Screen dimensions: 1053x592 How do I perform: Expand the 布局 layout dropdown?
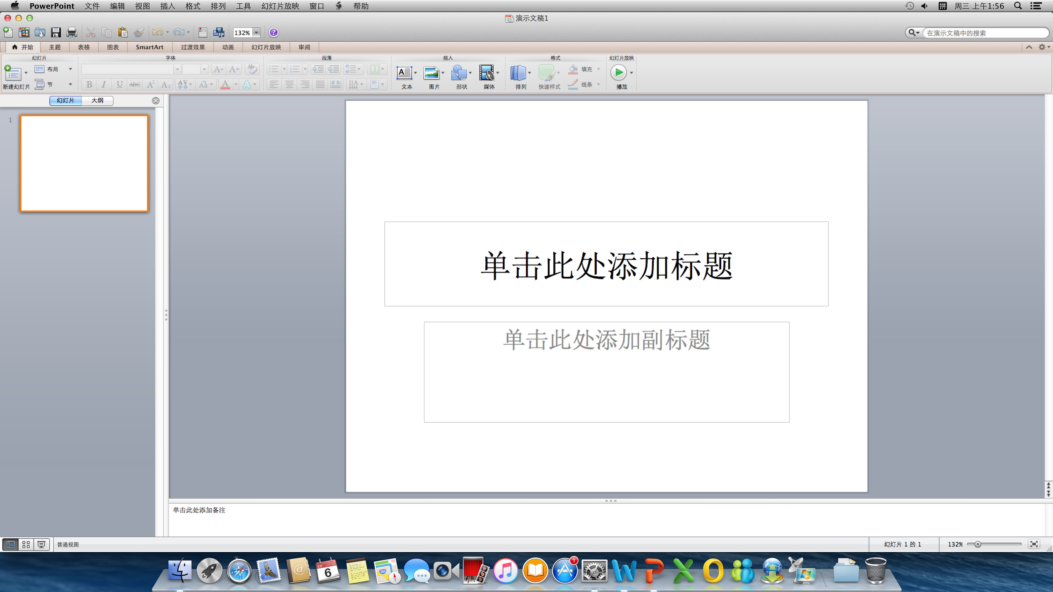coord(70,69)
